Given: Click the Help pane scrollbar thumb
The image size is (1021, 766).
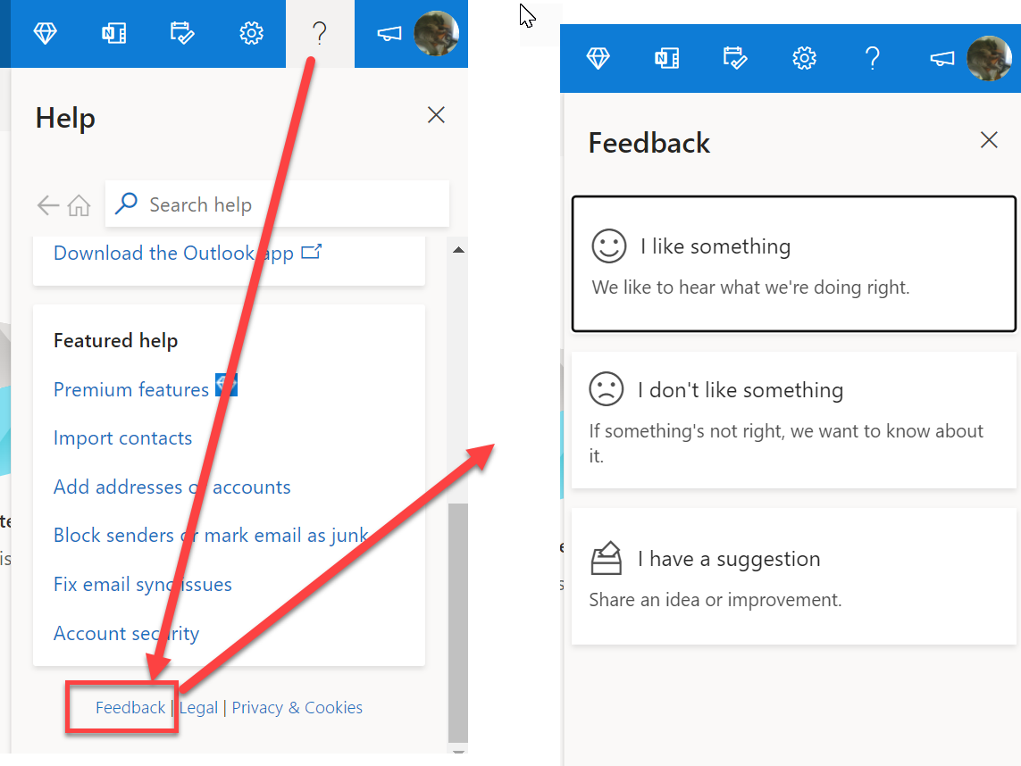Looking at the screenshot, I should point(458,622).
